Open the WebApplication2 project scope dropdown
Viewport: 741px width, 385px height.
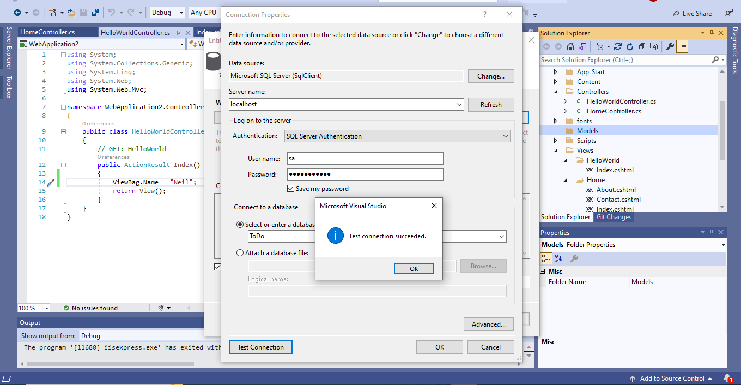pyautogui.click(x=183, y=44)
